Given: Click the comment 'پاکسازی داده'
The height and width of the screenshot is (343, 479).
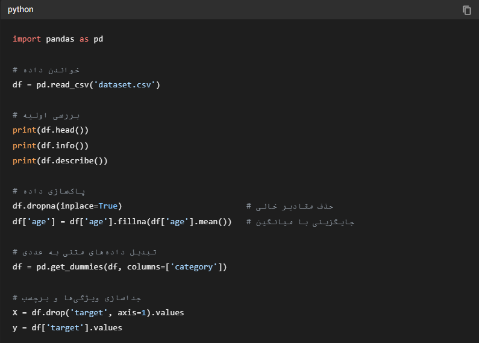Looking at the screenshot, I should [x=49, y=191].
